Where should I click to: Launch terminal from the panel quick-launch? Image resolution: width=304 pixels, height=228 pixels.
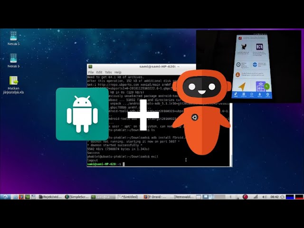click(x=28, y=197)
